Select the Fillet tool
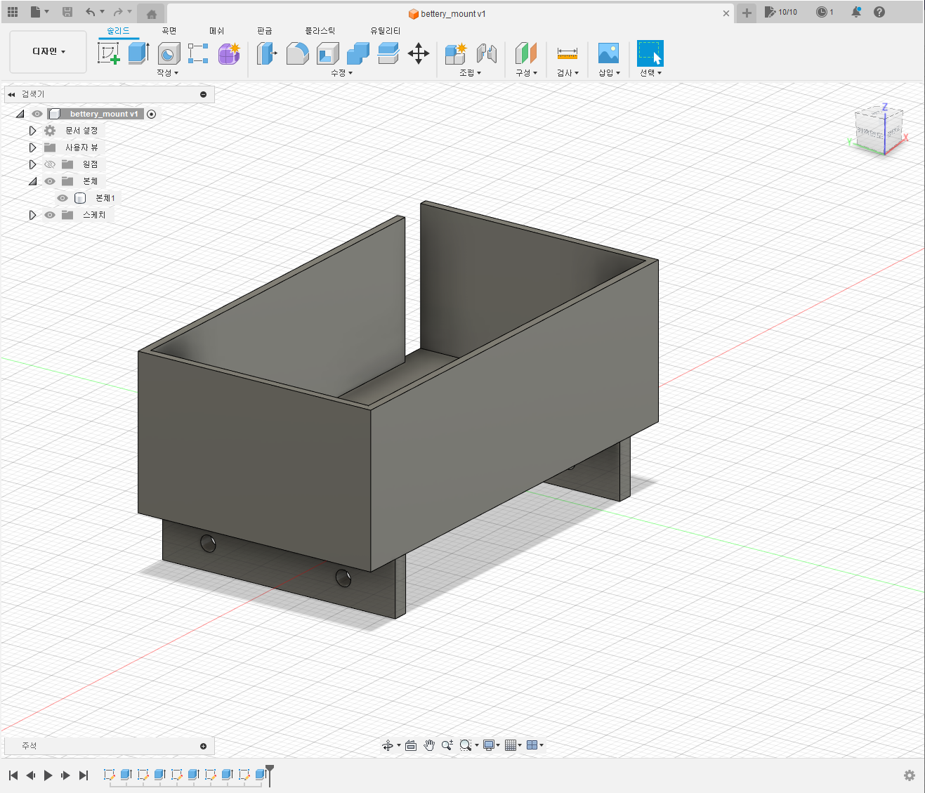 tap(298, 53)
